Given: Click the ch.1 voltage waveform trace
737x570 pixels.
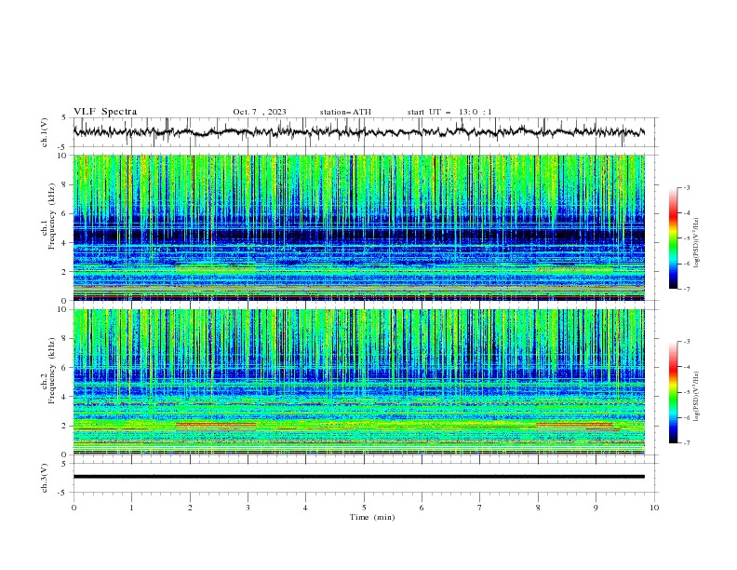Looking at the screenshot, I should 358,132.
